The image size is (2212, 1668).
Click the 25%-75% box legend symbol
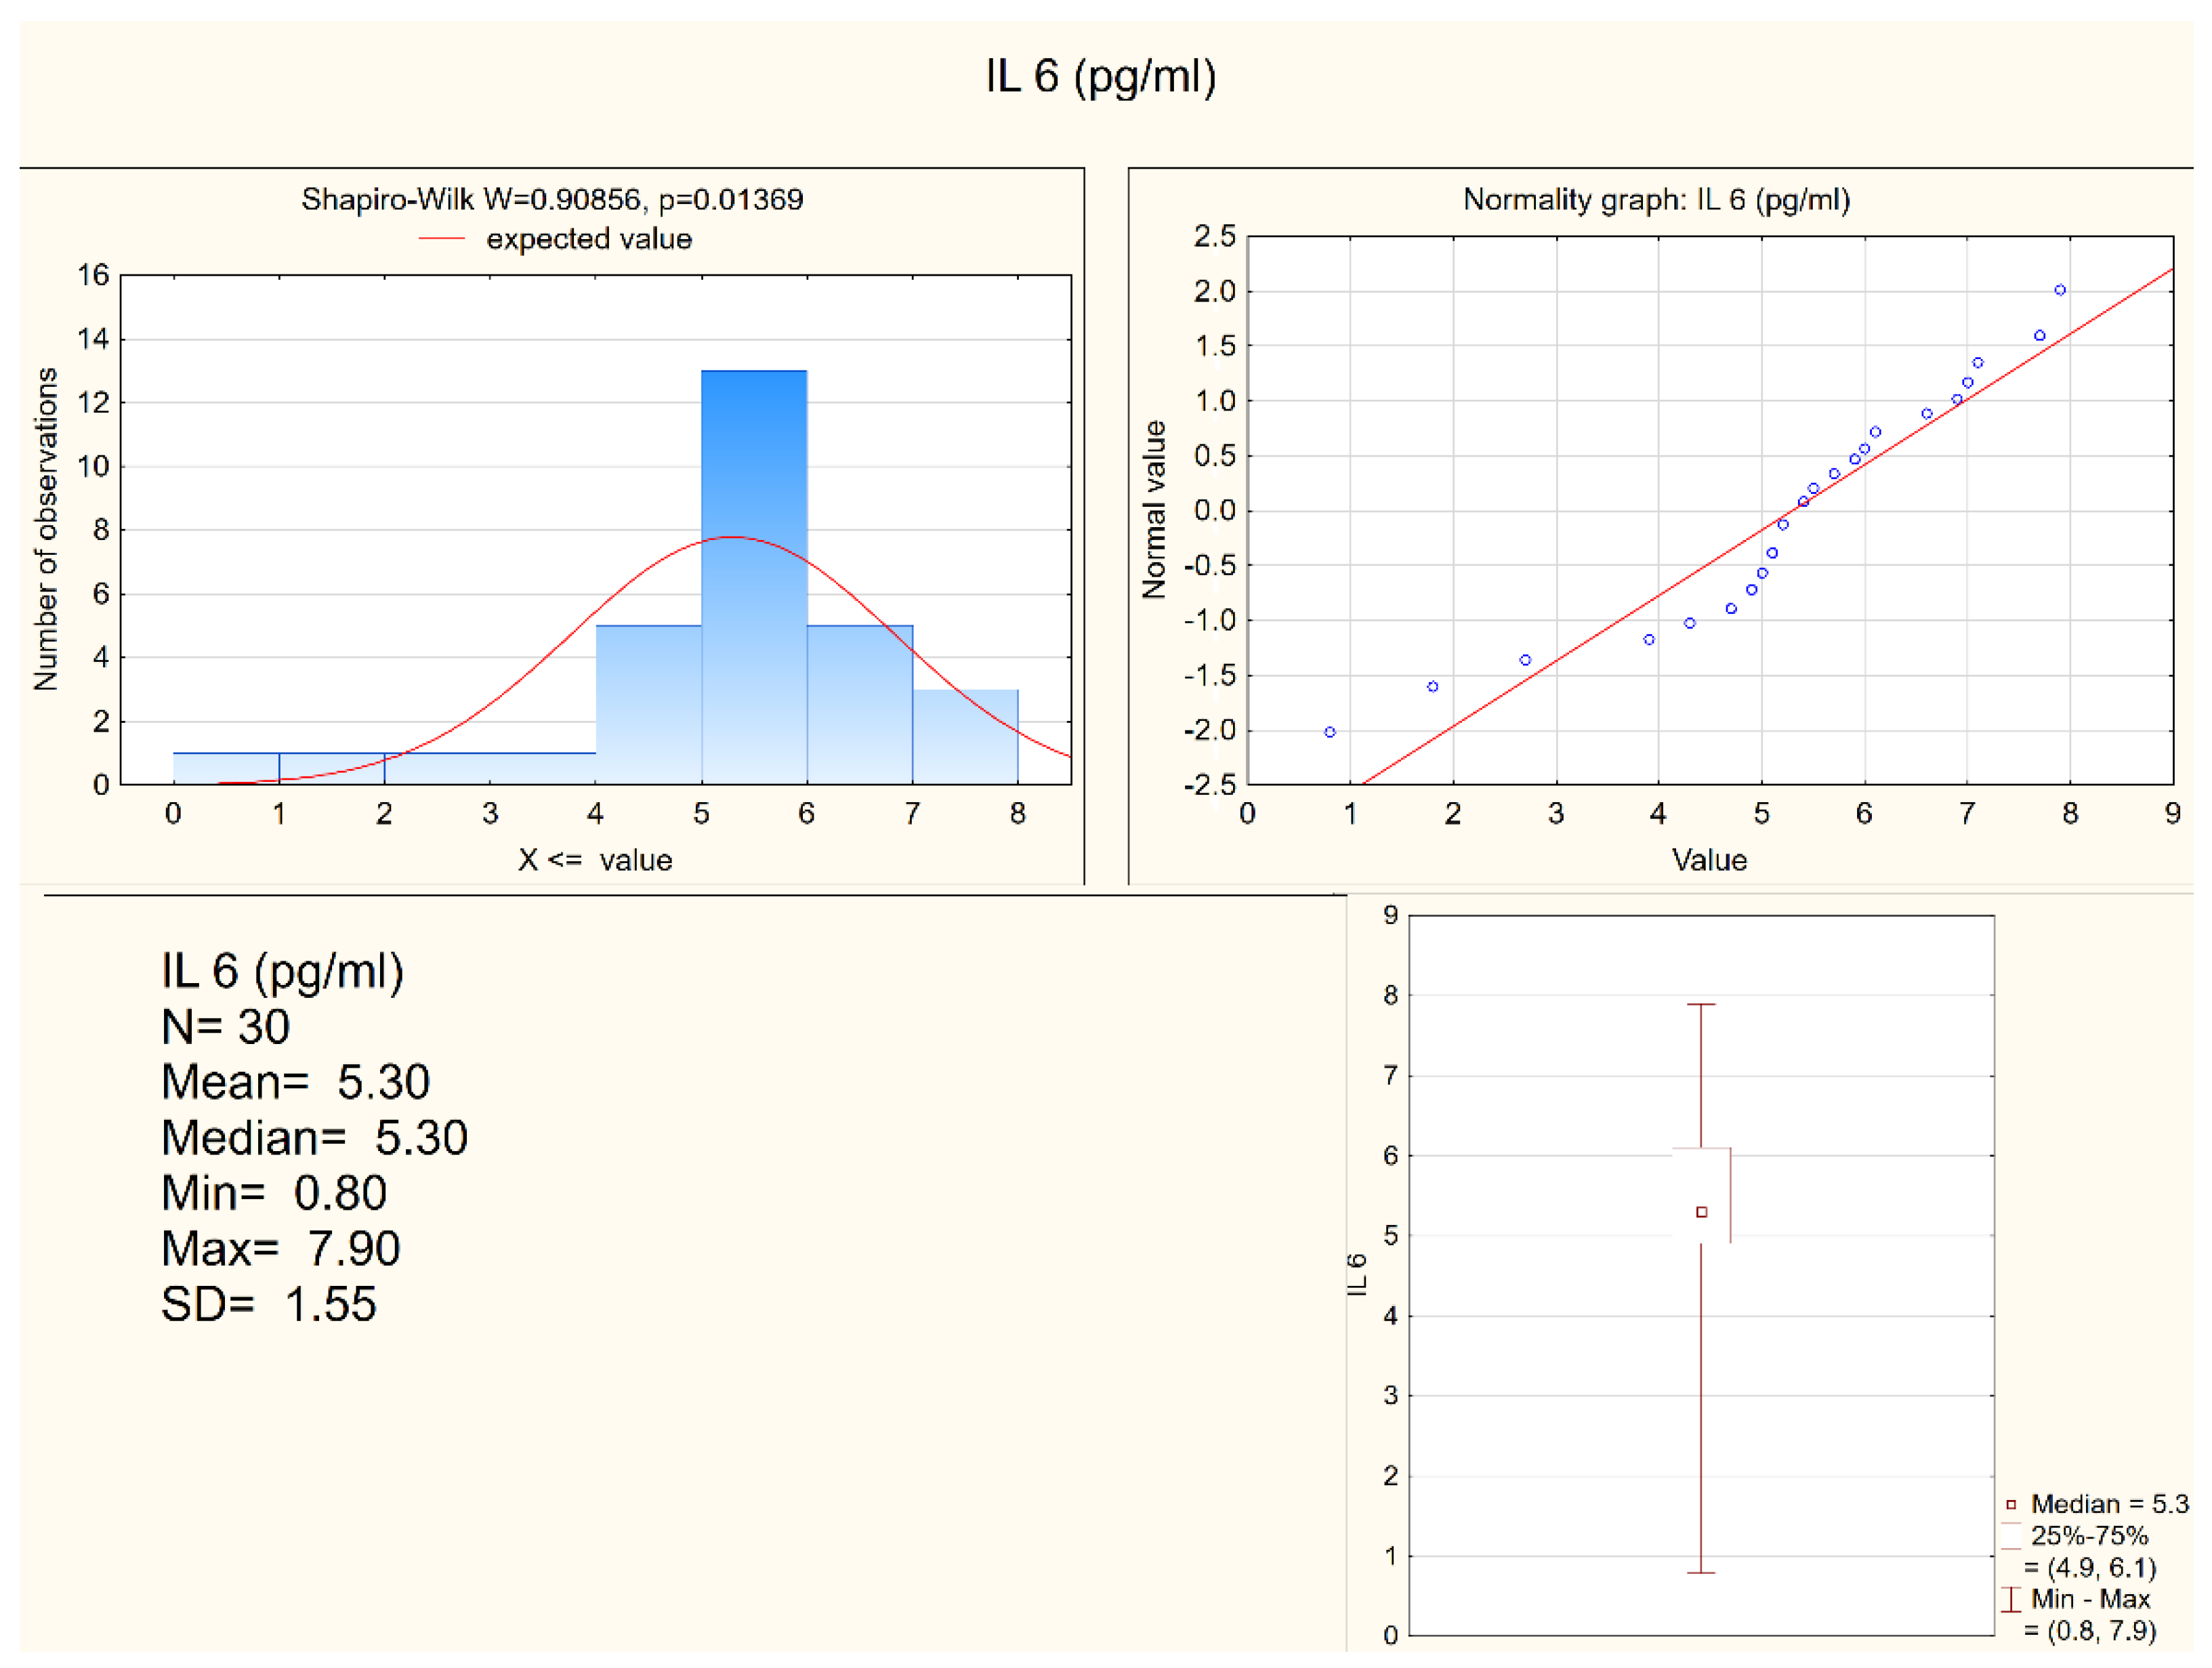point(2010,1537)
